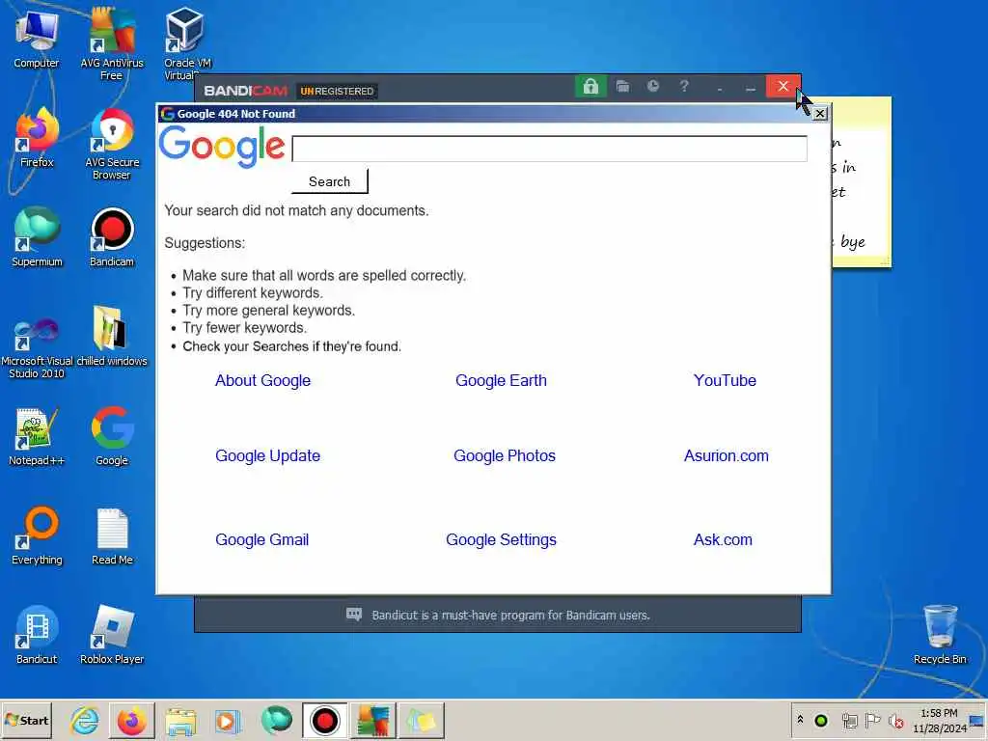The image size is (988, 741).
Task: Click the Search button
Action: pos(330,181)
